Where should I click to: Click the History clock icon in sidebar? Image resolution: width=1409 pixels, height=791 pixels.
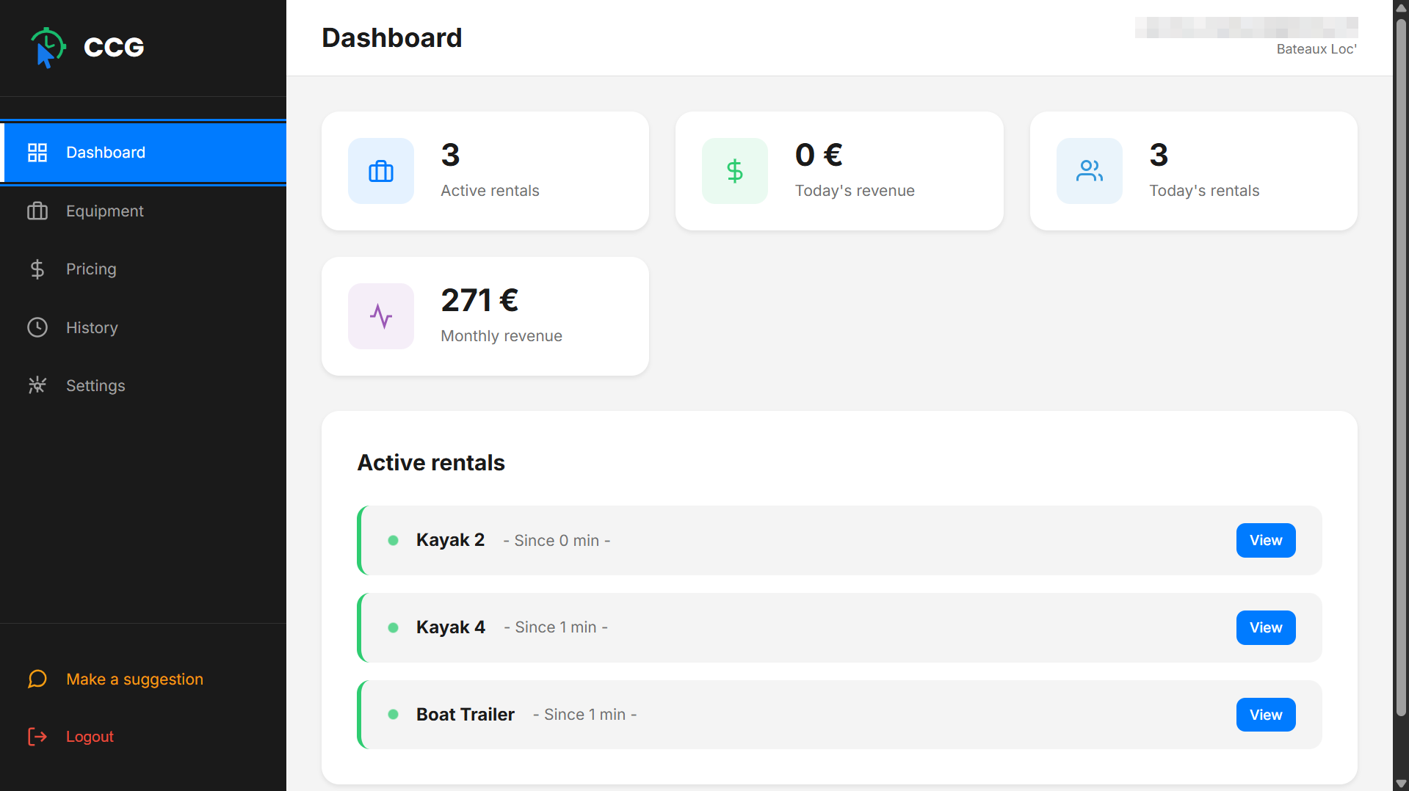[37, 327]
